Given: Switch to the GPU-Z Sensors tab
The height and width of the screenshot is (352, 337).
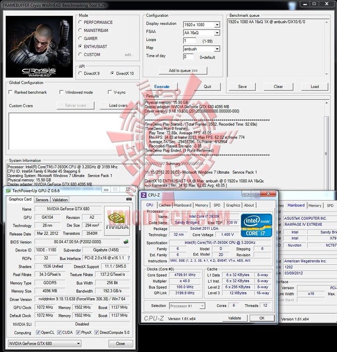Looking at the screenshot, I should 42,200.
